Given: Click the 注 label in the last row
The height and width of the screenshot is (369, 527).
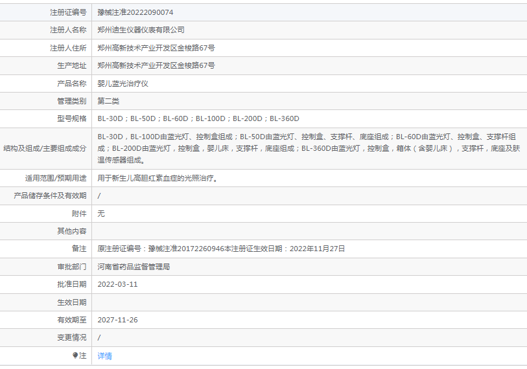Looking at the screenshot, I should click(83, 355).
